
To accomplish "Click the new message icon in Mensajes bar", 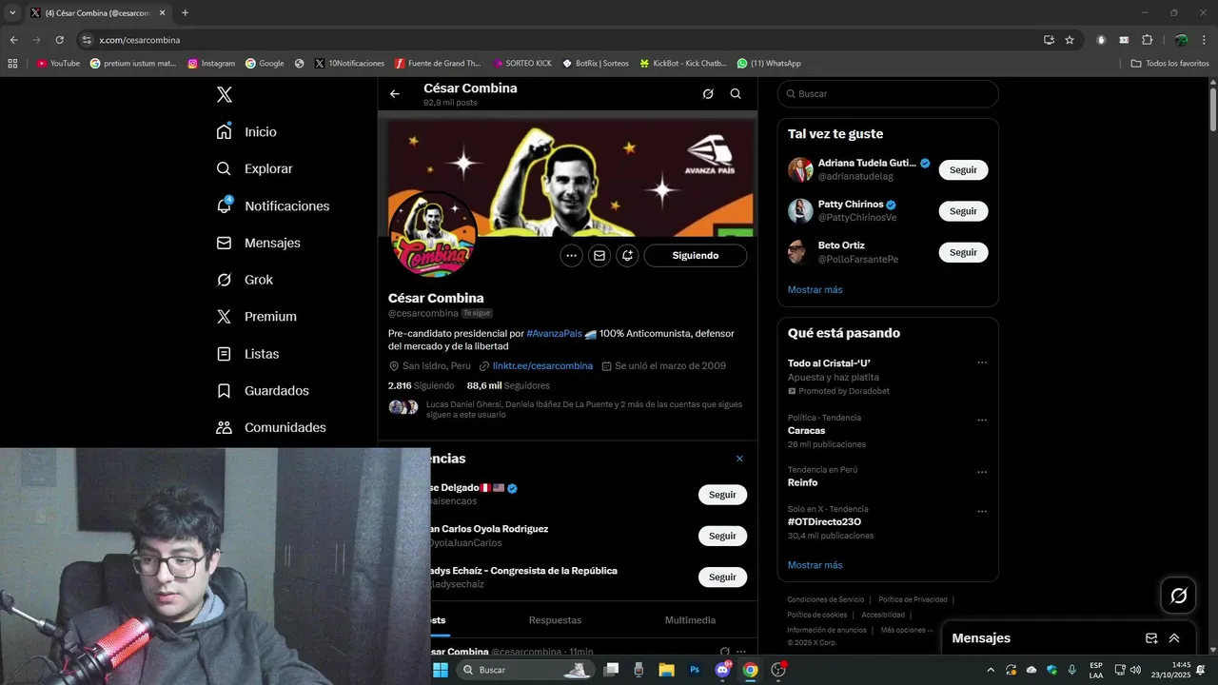I will point(1151,638).
